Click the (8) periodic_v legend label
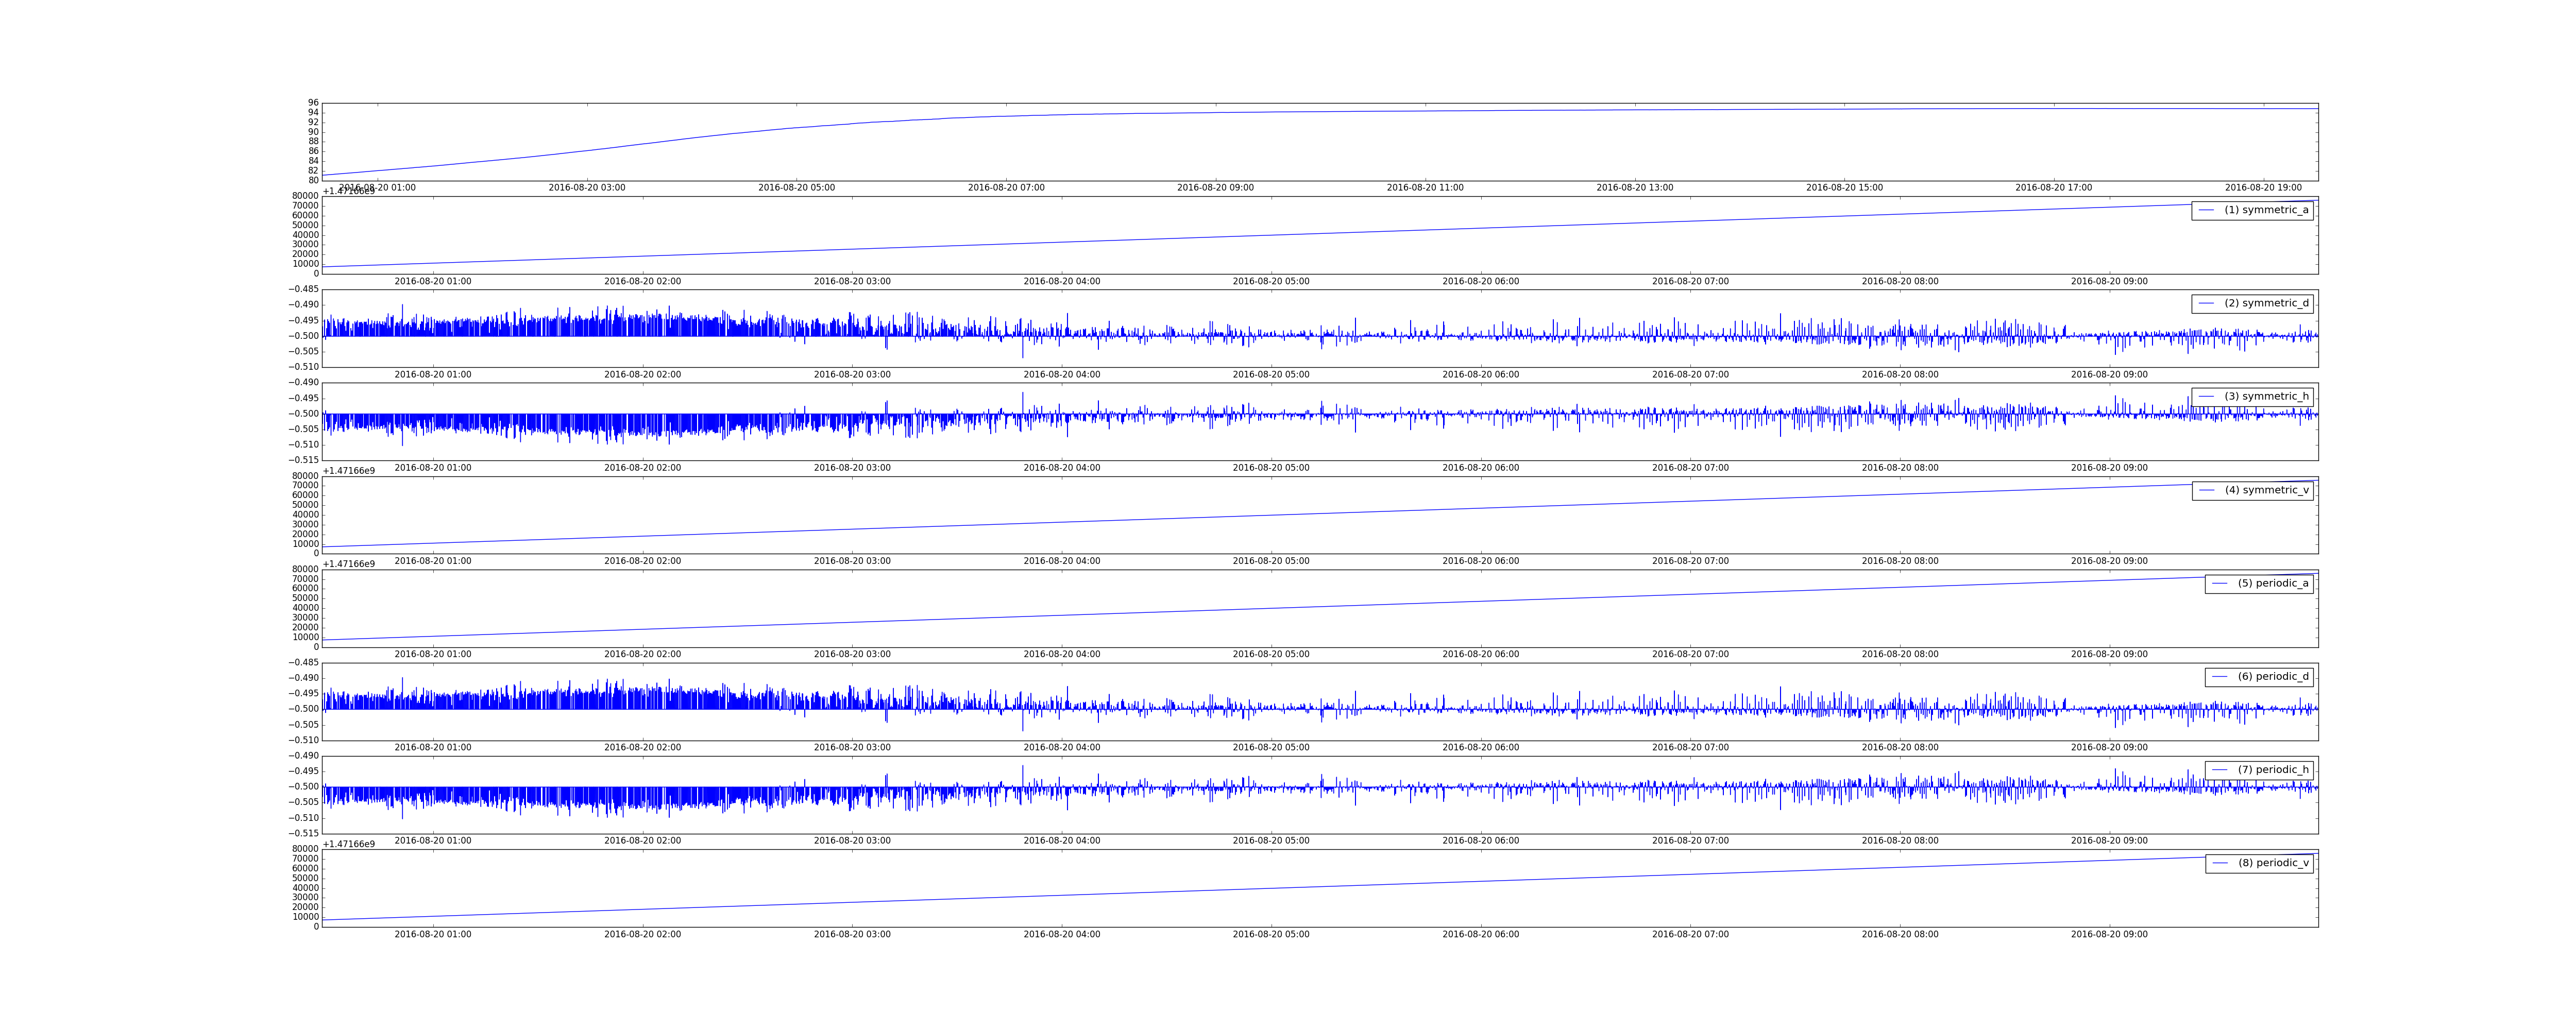The width and height of the screenshot is (2576, 1030). [2273, 863]
